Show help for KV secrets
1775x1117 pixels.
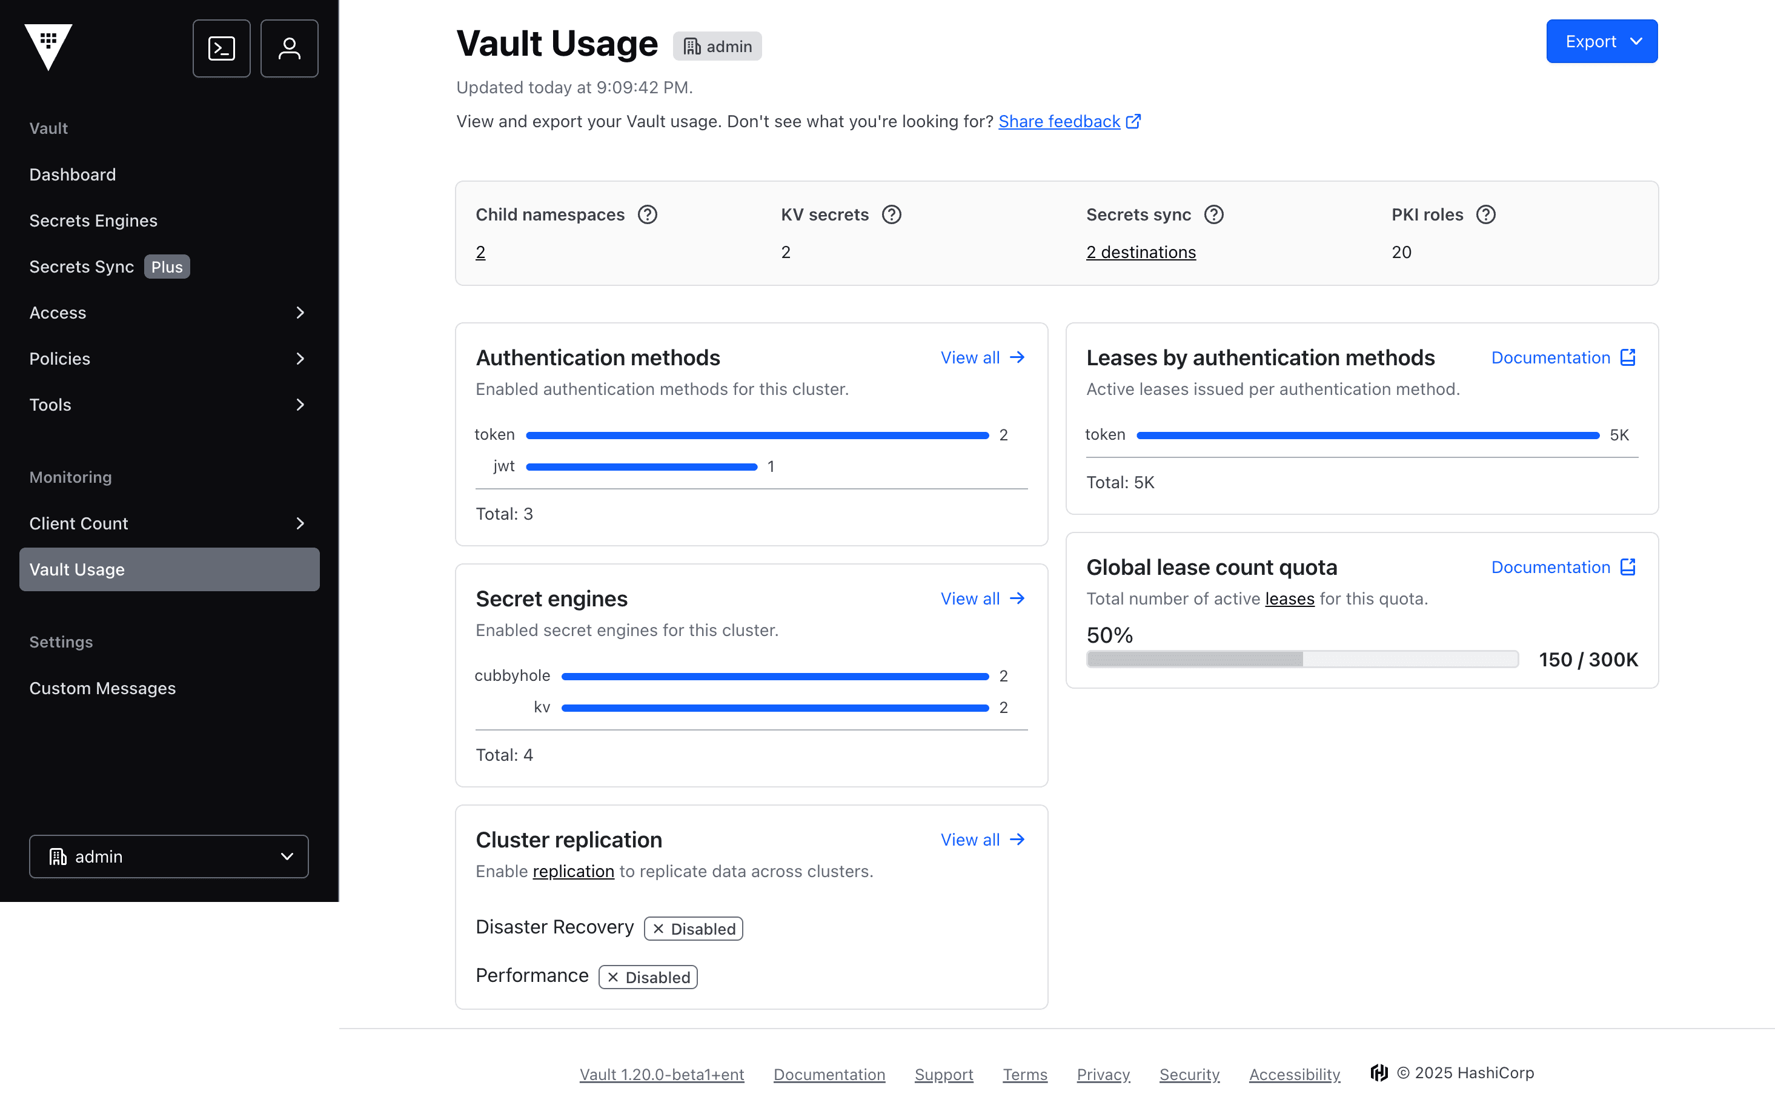891,214
